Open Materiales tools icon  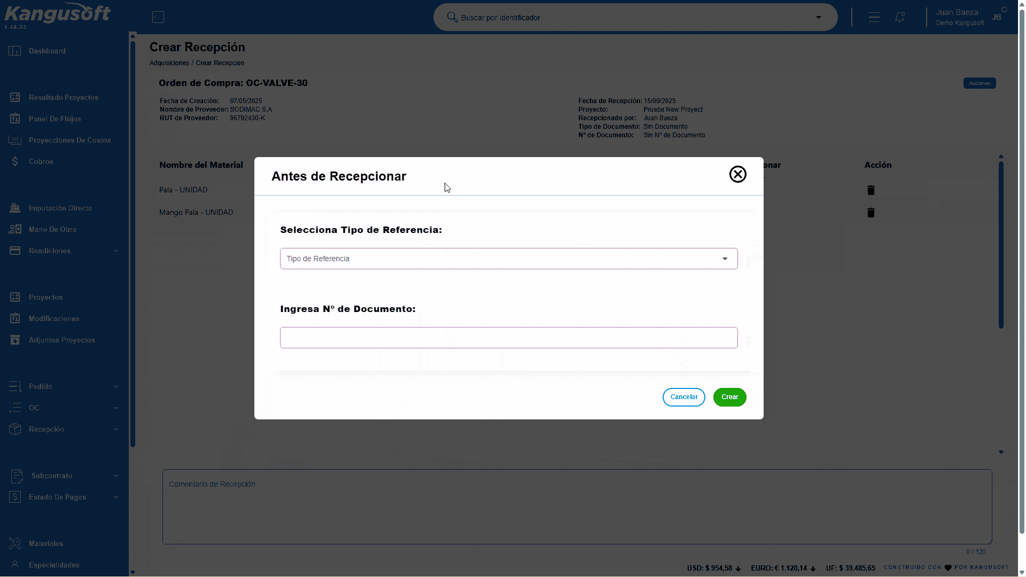(15, 543)
